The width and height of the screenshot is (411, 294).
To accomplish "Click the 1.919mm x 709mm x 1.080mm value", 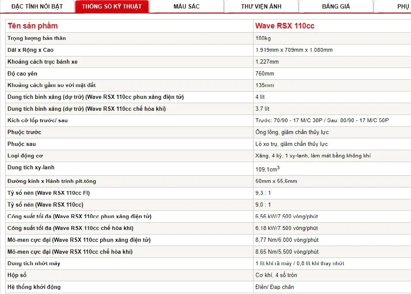I will pos(294,50).
